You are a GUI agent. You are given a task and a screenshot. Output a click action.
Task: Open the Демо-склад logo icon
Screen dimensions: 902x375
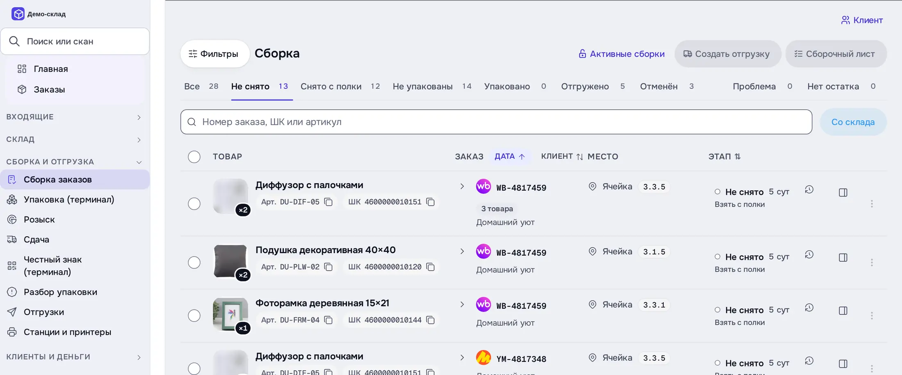18,14
